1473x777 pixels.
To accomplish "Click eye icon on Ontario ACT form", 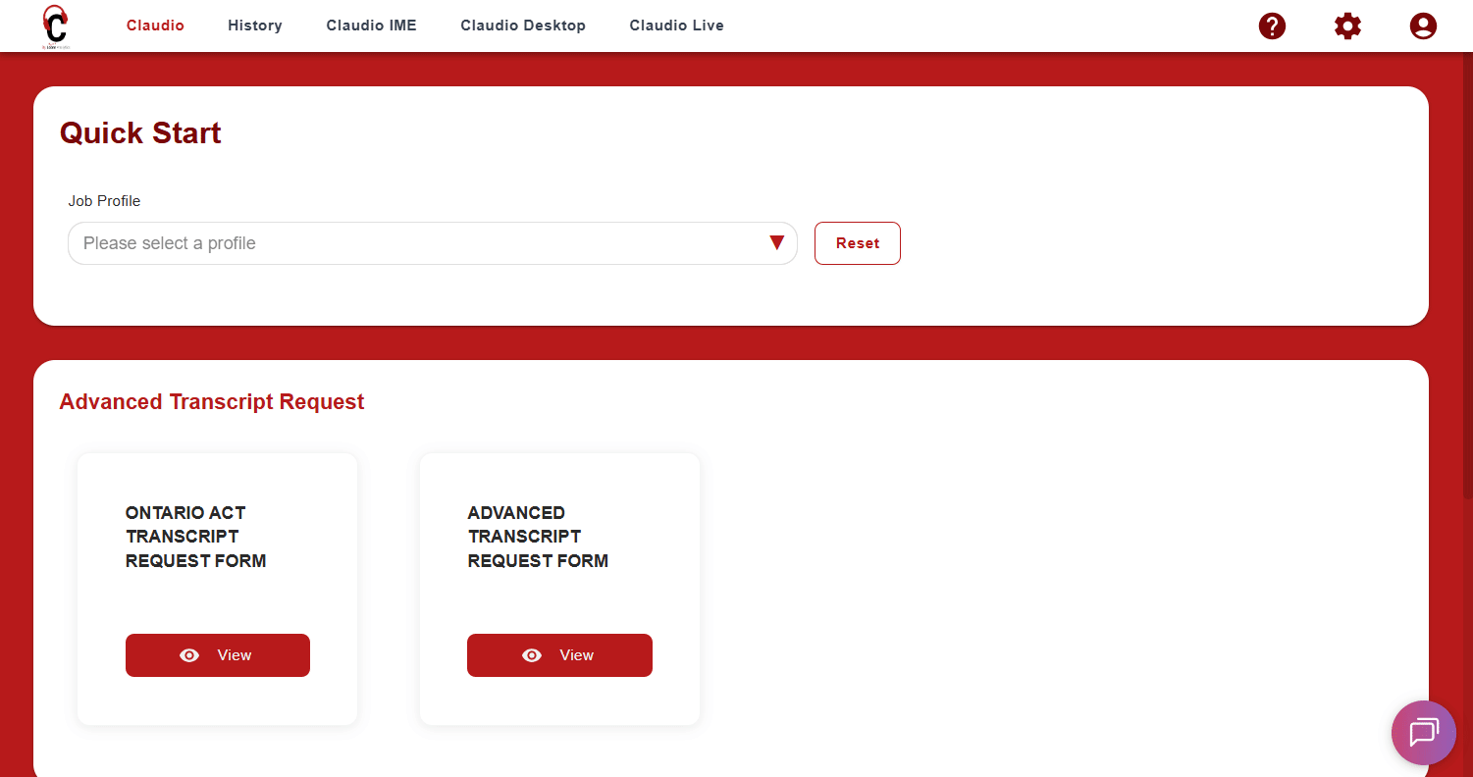I will point(189,655).
